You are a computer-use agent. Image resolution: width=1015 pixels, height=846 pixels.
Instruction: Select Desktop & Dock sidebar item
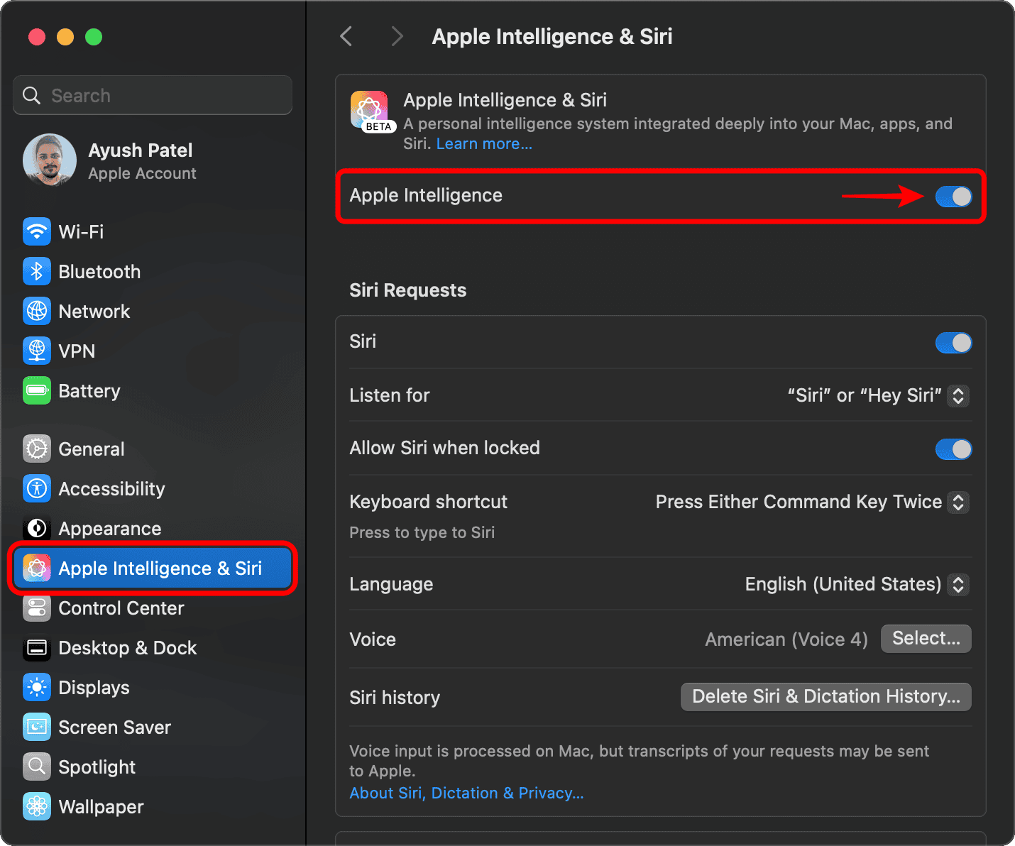(128, 648)
